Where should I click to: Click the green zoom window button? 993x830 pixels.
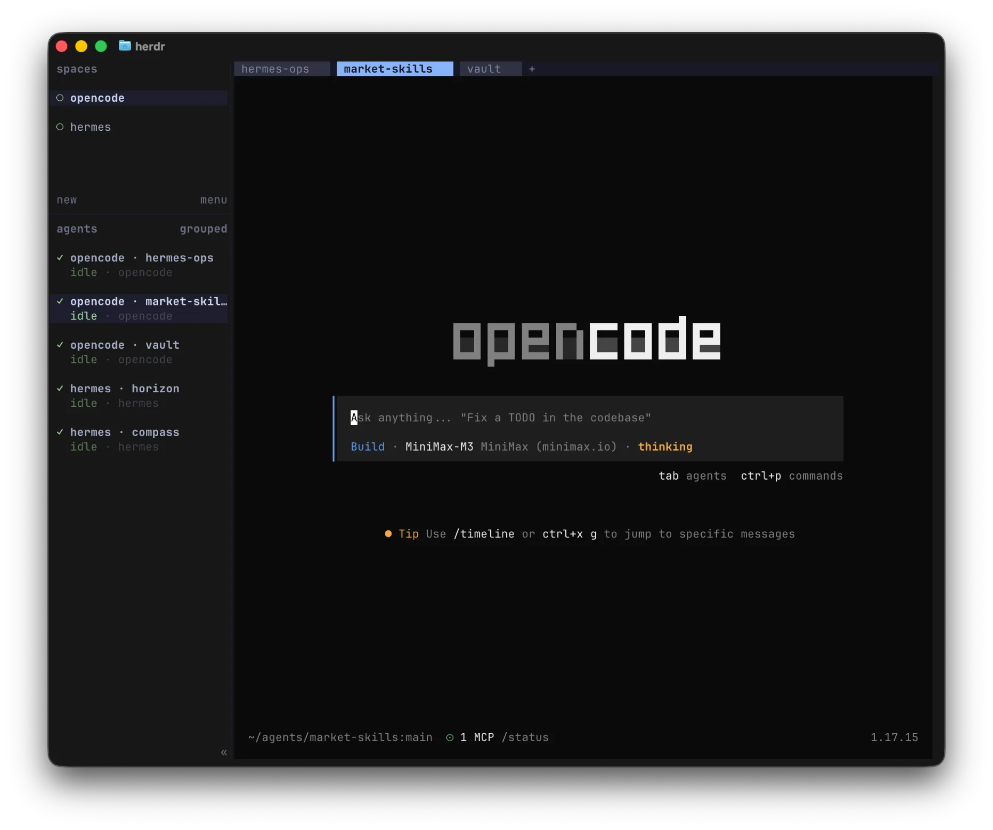click(101, 46)
